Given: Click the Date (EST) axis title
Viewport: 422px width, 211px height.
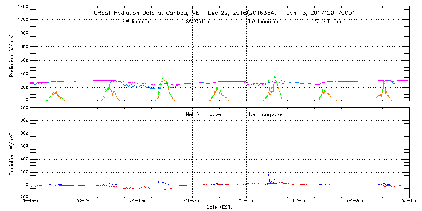Looking at the screenshot, I should pos(220,207).
